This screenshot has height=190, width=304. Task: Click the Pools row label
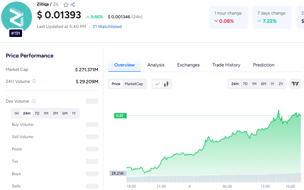[x=17, y=149]
